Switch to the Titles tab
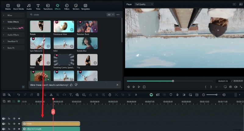The width and height of the screenshot is (244, 131). click(x=38, y=7)
